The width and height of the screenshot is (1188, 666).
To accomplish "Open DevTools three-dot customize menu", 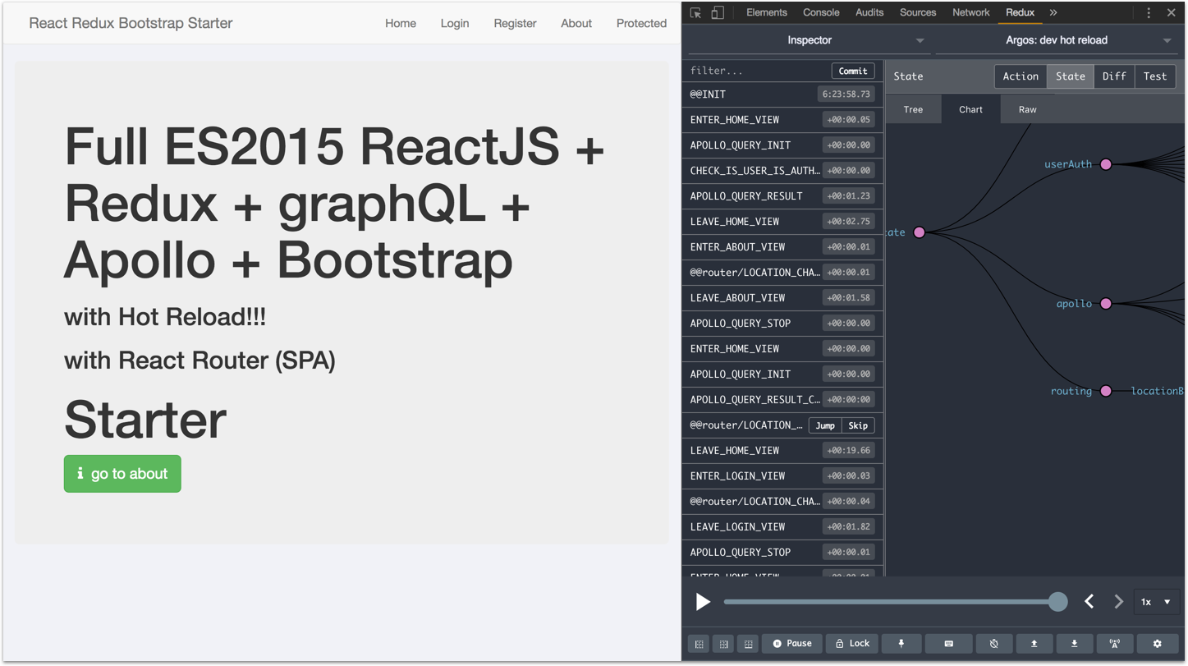I will coord(1149,13).
